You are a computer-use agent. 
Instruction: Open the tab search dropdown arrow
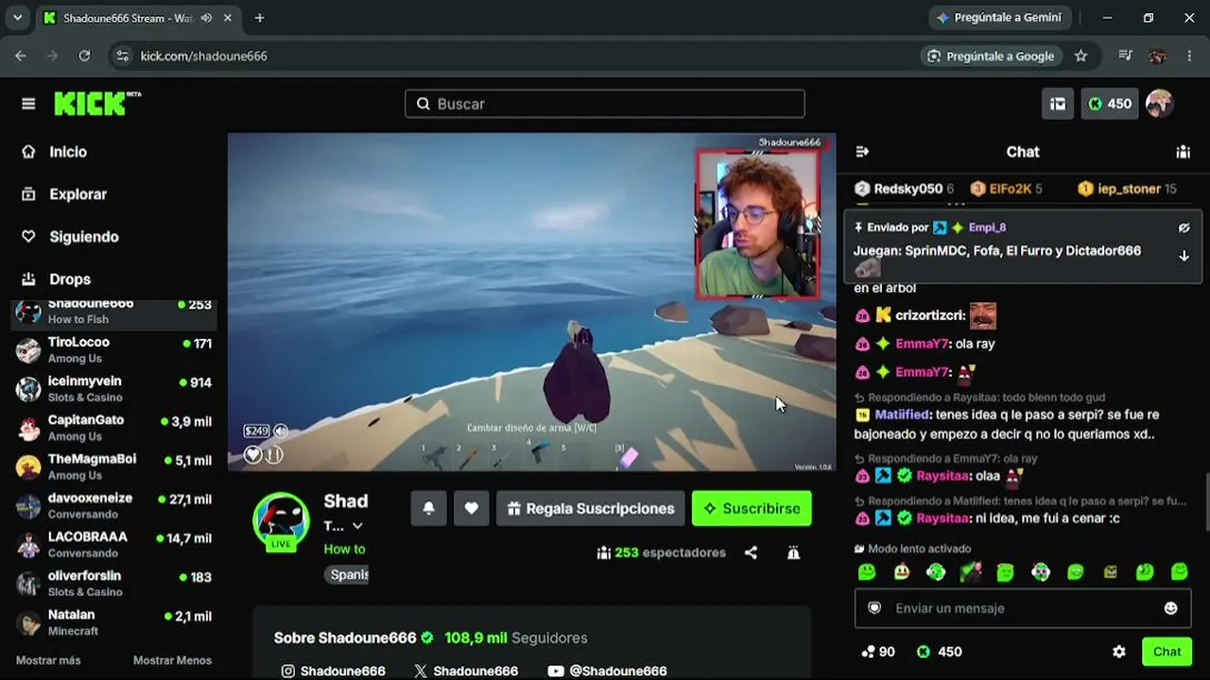[x=17, y=18]
